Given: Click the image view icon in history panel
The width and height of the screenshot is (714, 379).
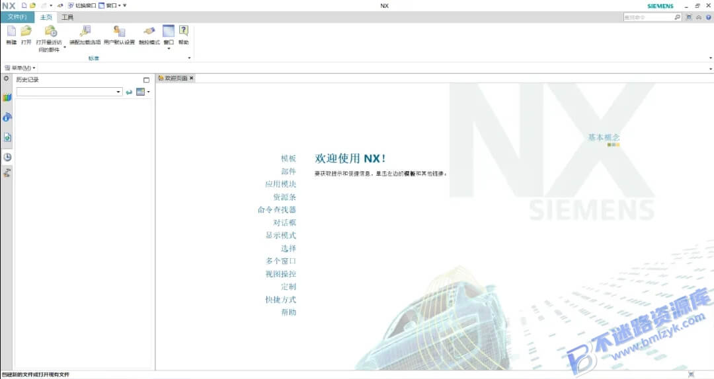Looking at the screenshot, I should point(140,92).
